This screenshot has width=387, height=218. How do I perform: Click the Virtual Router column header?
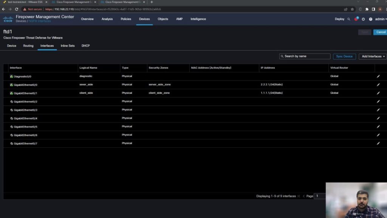click(x=339, y=68)
